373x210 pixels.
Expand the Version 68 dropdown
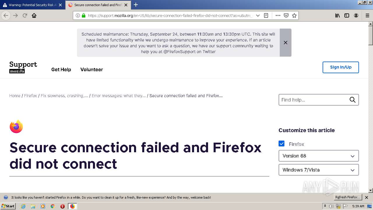[319, 156]
